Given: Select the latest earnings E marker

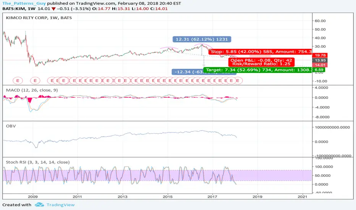Looking at the screenshot, I should pyautogui.click(x=238, y=80).
